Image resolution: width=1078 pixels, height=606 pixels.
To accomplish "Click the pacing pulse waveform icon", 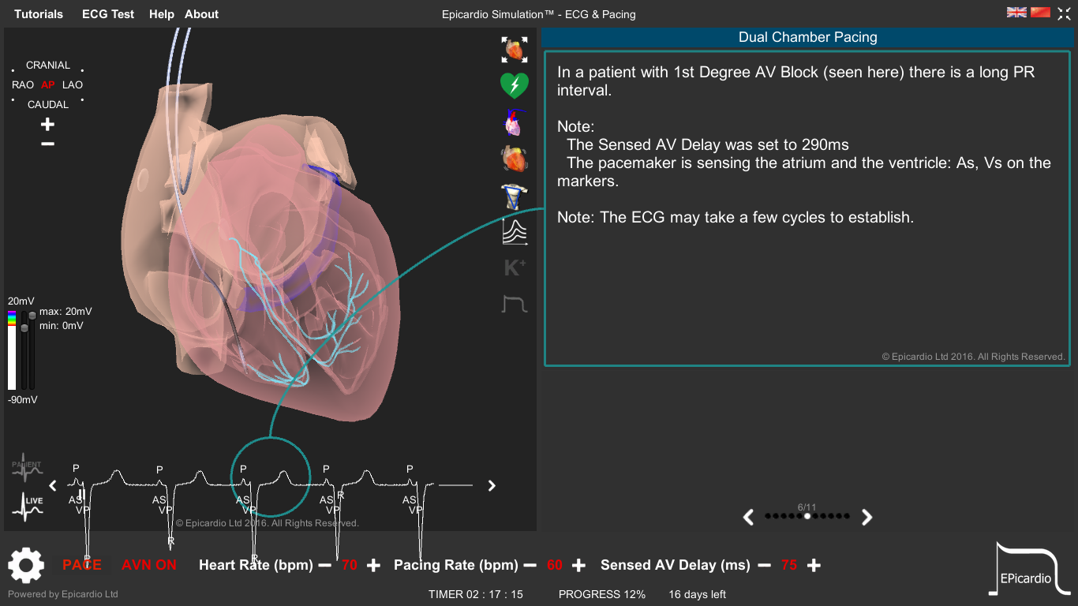I will coord(515,304).
